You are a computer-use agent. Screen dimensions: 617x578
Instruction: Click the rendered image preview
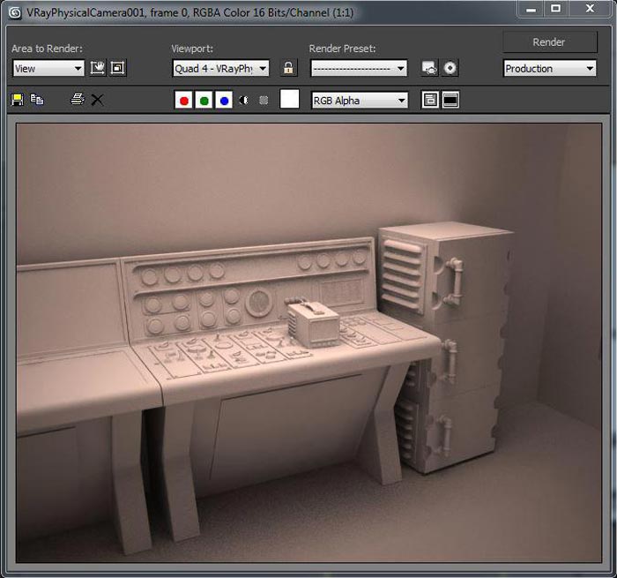coord(308,342)
